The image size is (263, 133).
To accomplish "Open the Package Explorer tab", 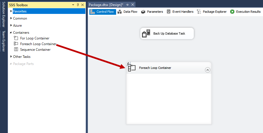I will click(212, 12).
